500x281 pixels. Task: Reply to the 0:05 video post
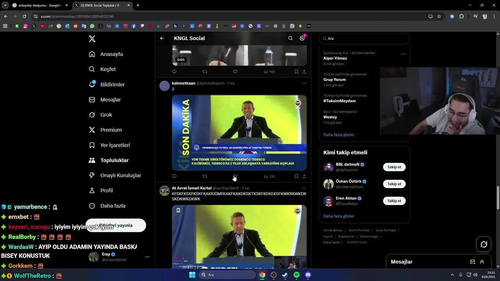point(174,72)
